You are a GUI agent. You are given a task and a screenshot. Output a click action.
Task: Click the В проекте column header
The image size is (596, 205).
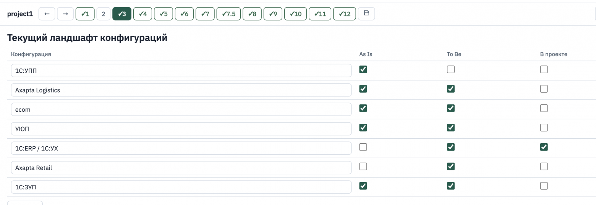[554, 54]
